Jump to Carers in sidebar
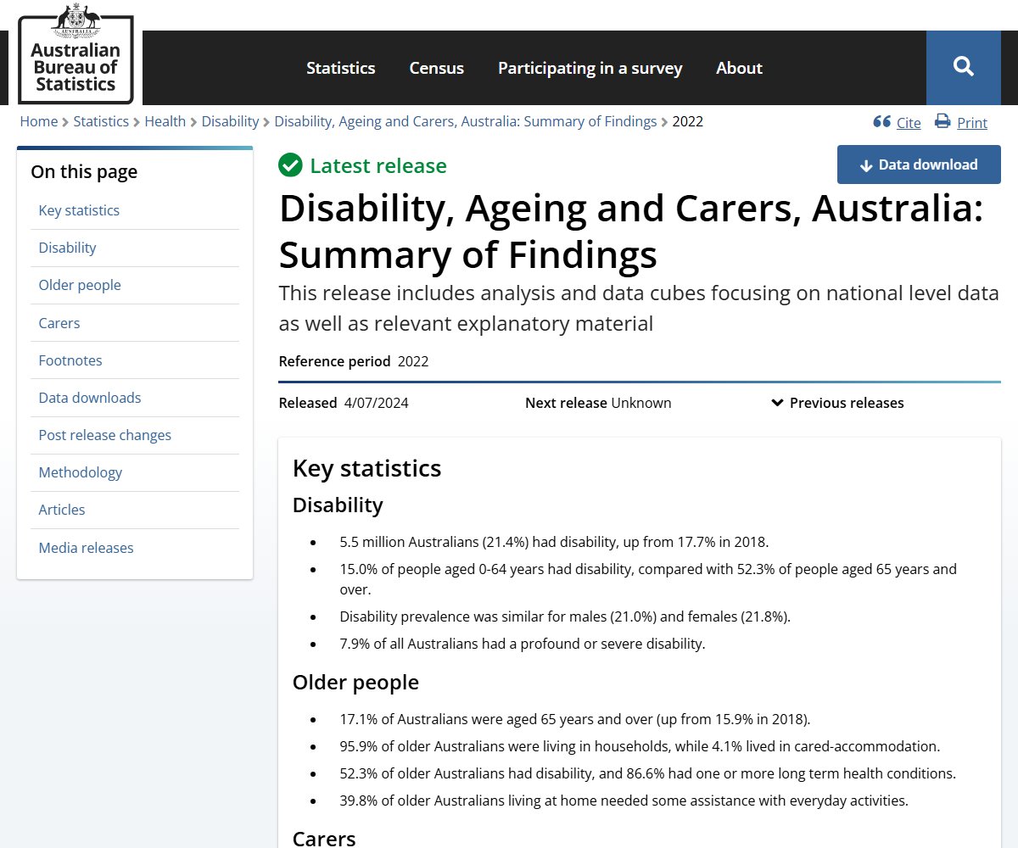The image size is (1018, 848). [59, 323]
